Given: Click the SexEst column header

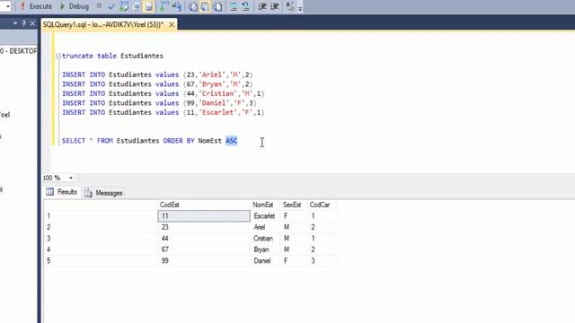Looking at the screenshot, I should 294,205.
